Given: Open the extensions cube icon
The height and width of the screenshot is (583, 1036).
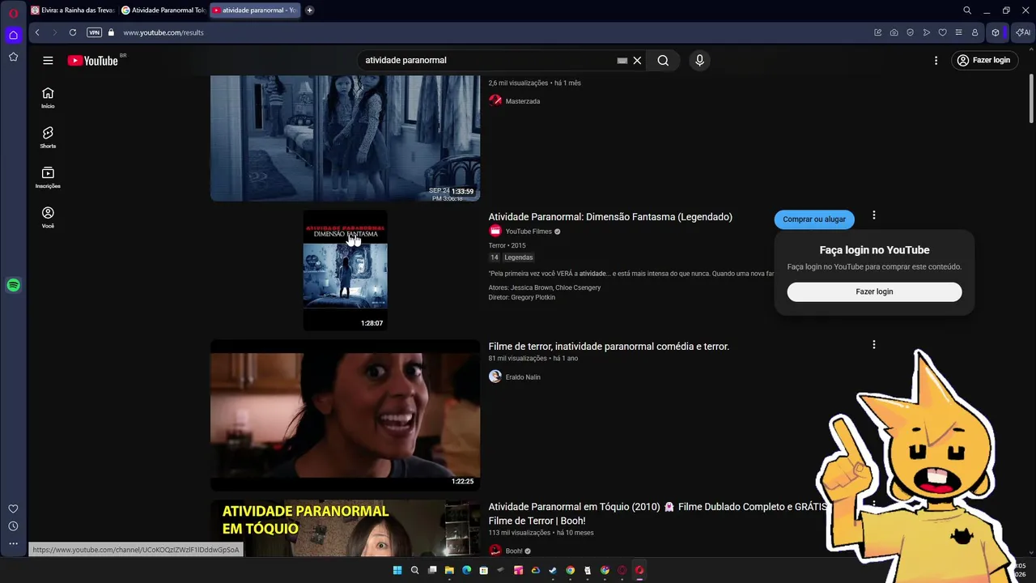Looking at the screenshot, I should (996, 32).
